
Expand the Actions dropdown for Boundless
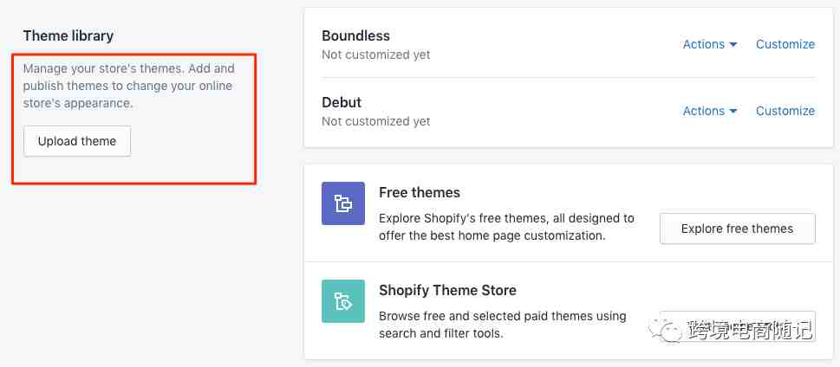(710, 44)
